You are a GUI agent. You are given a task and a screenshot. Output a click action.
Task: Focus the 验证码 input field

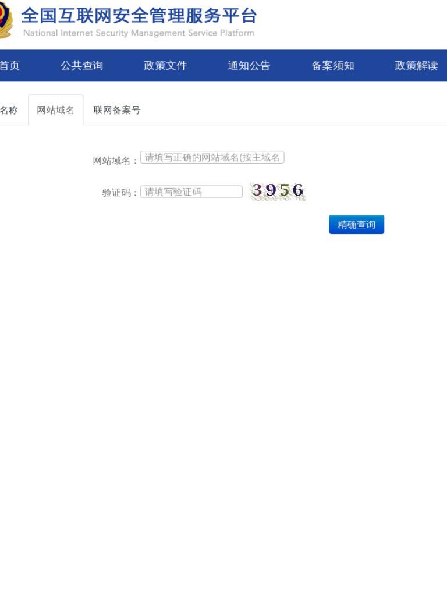tap(191, 191)
